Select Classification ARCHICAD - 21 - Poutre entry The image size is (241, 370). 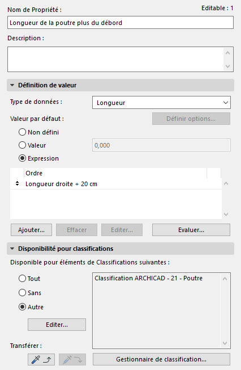(x=149, y=278)
